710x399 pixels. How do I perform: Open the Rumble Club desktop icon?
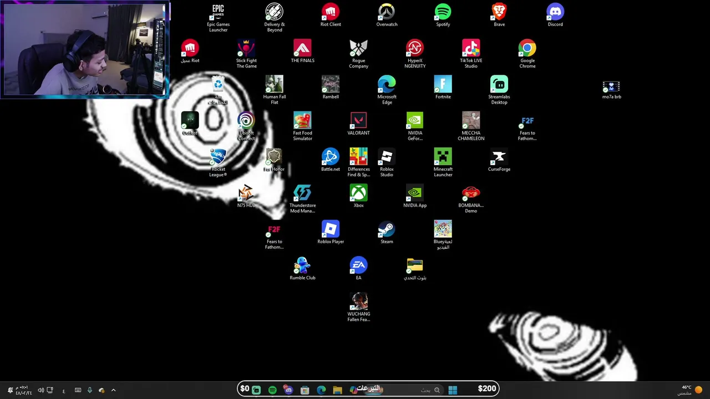pos(302,269)
